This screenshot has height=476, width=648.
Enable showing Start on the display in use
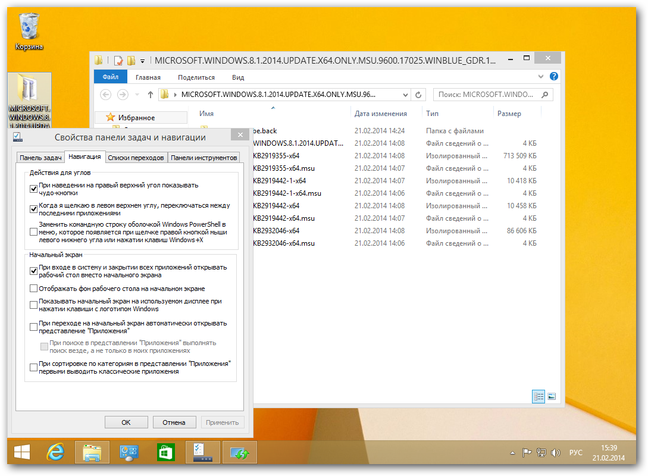(x=33, y=305)
